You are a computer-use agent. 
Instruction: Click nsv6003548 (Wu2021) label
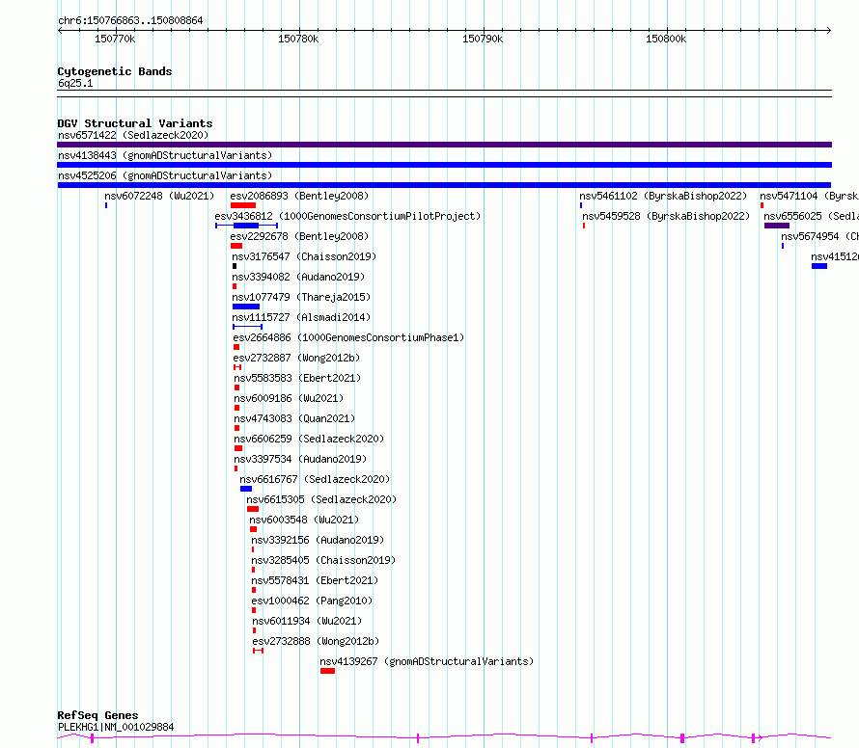[304, 520]
